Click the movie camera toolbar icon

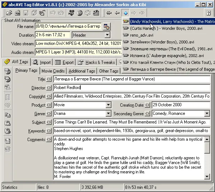[71, 13]
